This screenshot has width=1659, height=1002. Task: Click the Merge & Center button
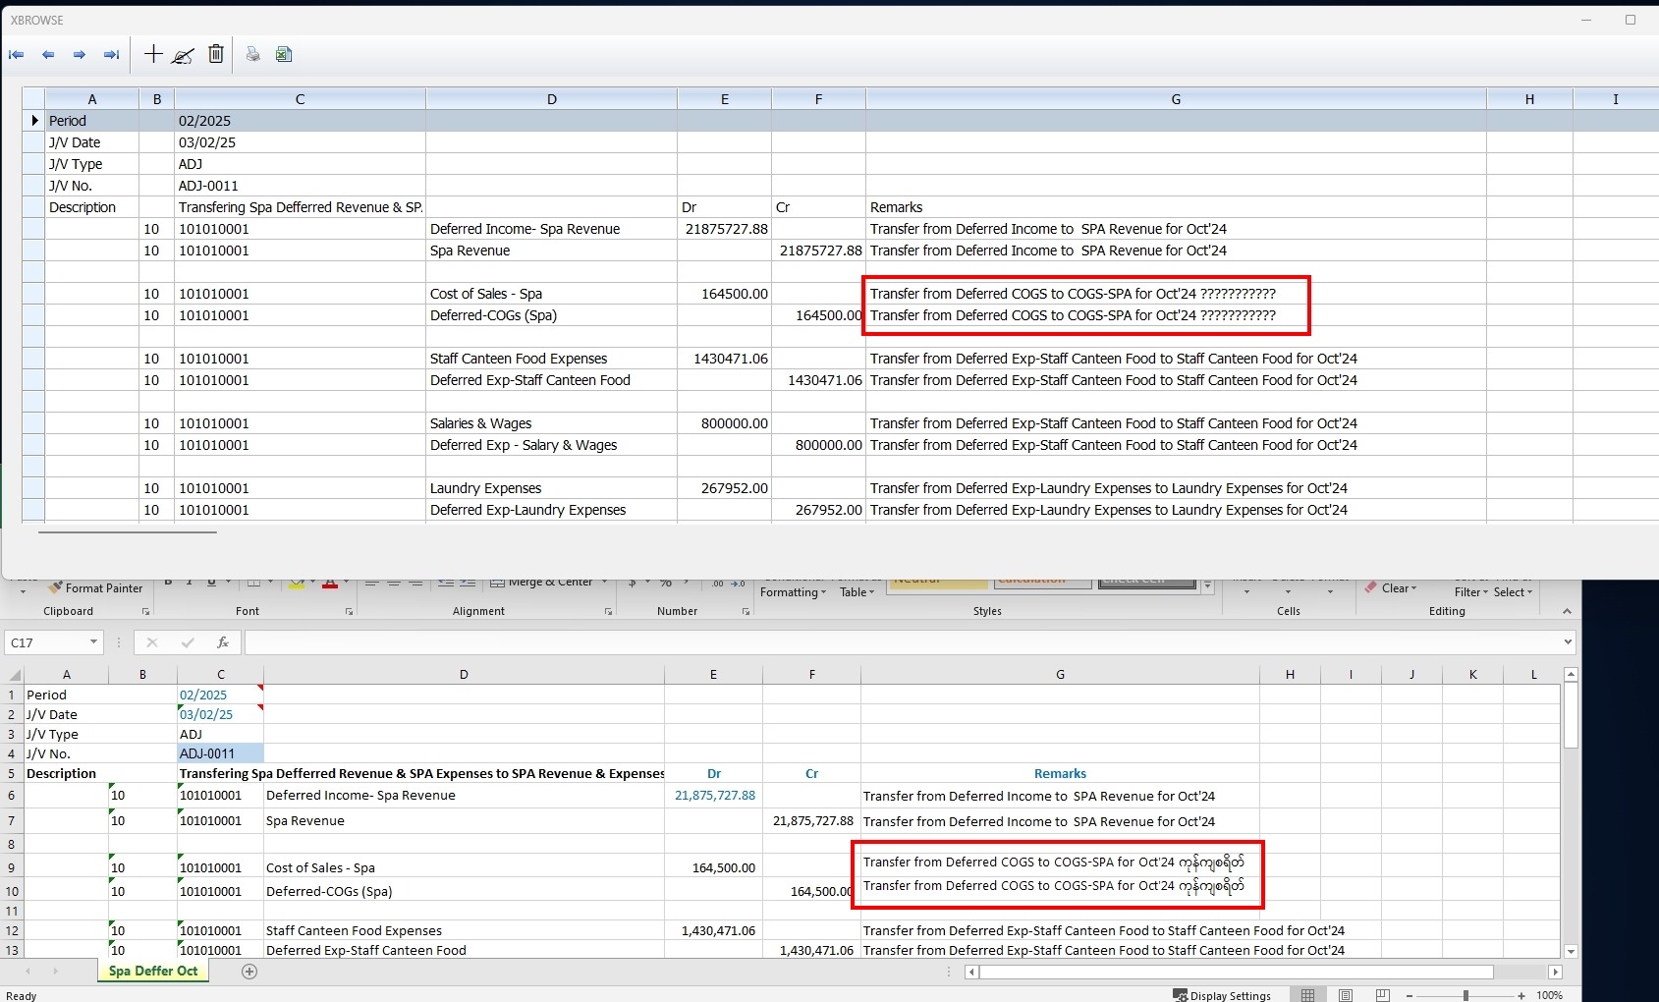[x=542, y=582]
